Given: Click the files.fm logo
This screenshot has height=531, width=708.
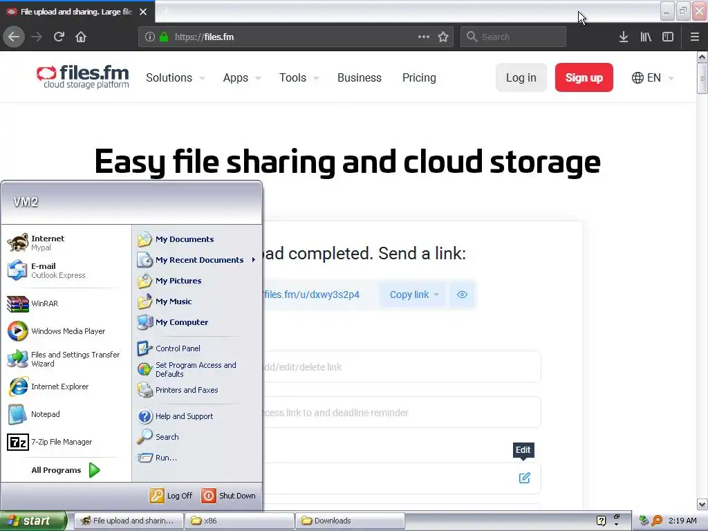Looking at the screenshot, I should (82, 77).
